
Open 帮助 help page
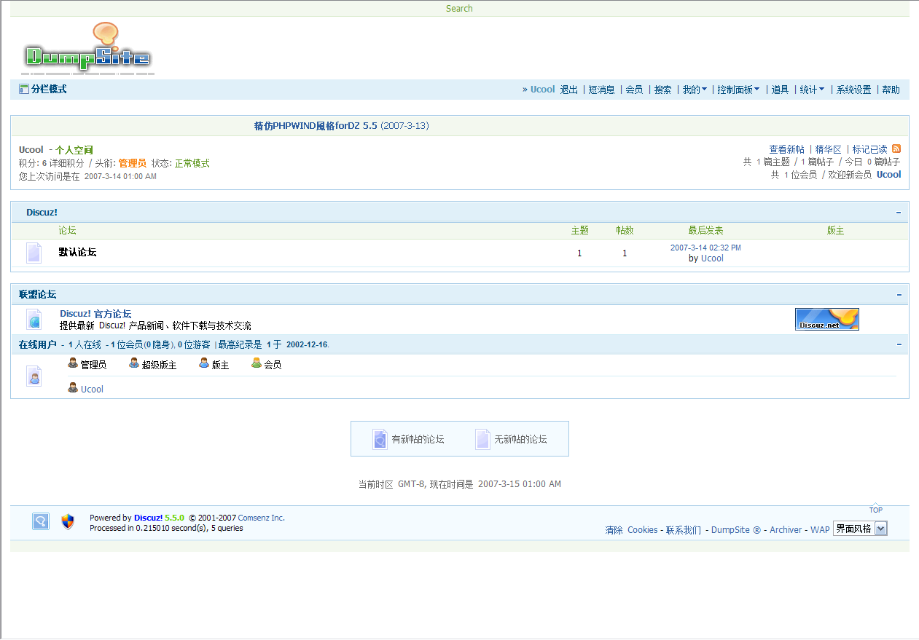pyautogui.click(x=891, y=90)
